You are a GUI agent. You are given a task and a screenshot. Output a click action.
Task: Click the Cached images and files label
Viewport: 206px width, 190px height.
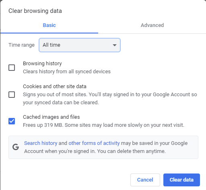click(51, 117)
